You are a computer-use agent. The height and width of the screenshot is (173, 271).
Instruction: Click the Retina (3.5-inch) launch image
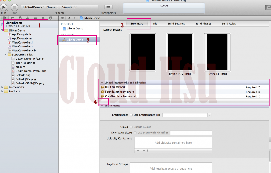(x=180, y=52)
